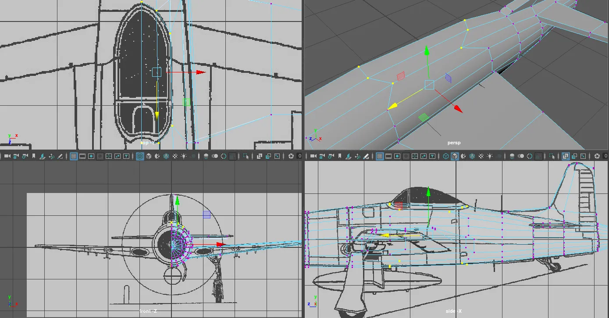
Task: Toggle the Grid display in the front view toolbar
Action: 74,156
